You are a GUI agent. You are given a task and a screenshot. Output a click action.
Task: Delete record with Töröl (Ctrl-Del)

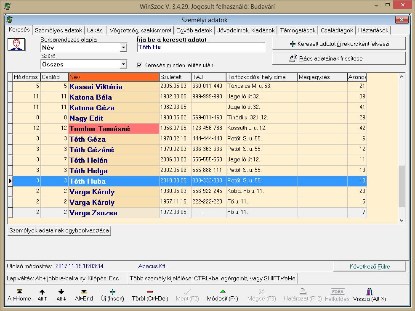[150, 295]
